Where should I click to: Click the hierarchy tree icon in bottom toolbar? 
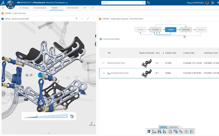(181, 132)
